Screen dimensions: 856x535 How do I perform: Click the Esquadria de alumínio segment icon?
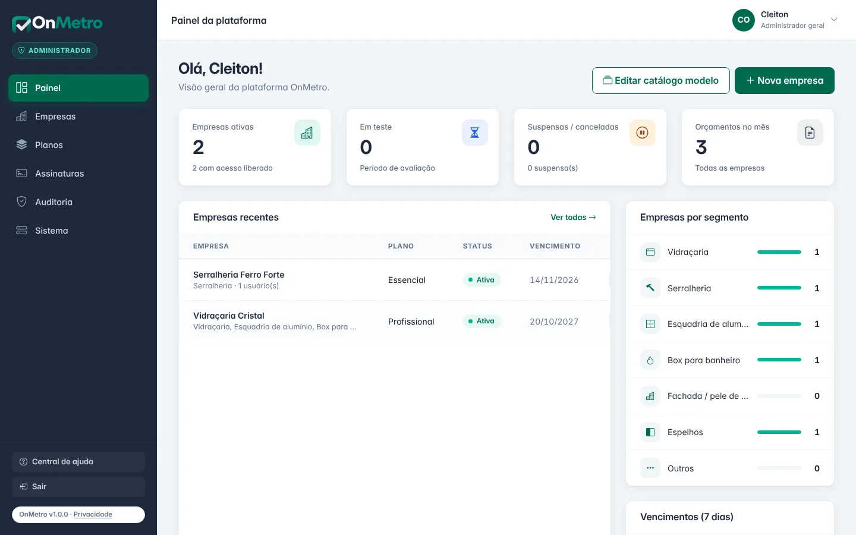650,324
